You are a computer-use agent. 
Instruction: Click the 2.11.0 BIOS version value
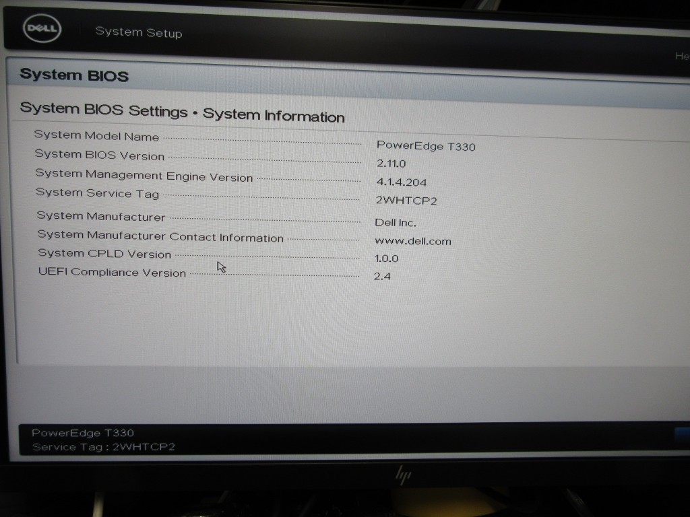coord(391,164)
